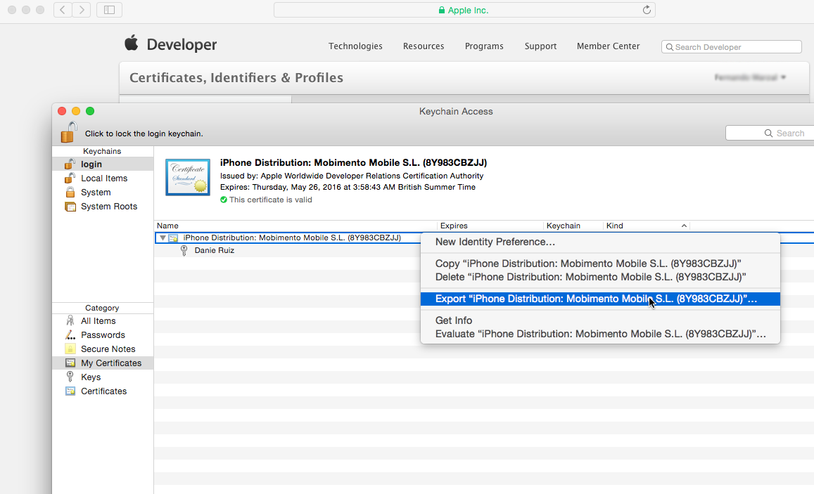This screenshot has width=814, height=494.
Task: Click the certificate expiration date line
Action: coord(348,187)
